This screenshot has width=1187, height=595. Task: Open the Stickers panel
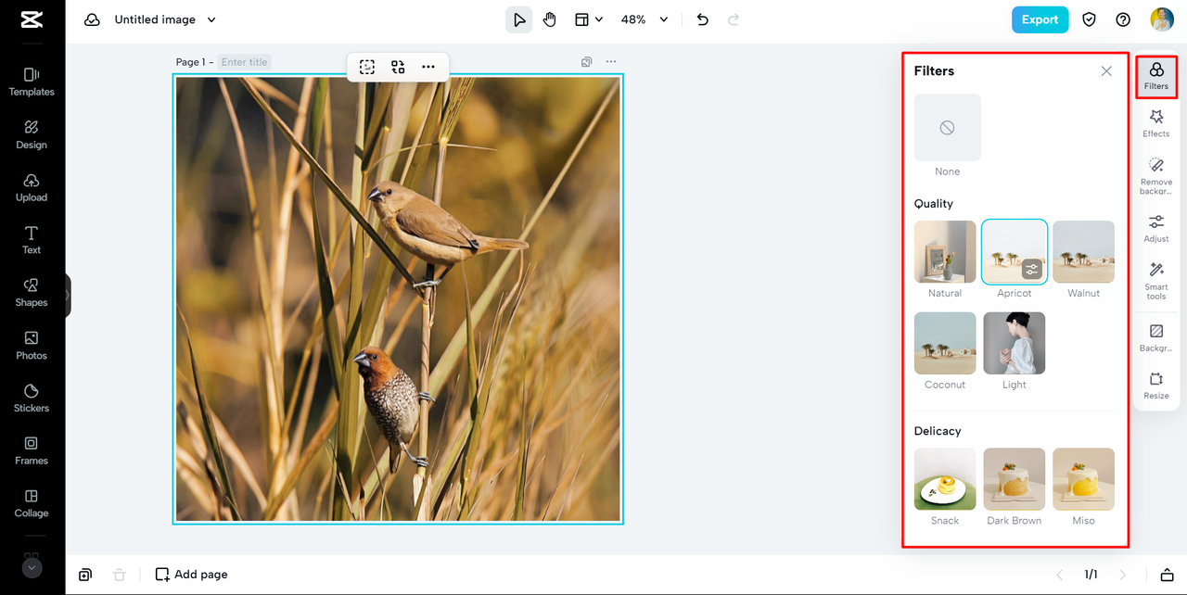coord(32,399)
